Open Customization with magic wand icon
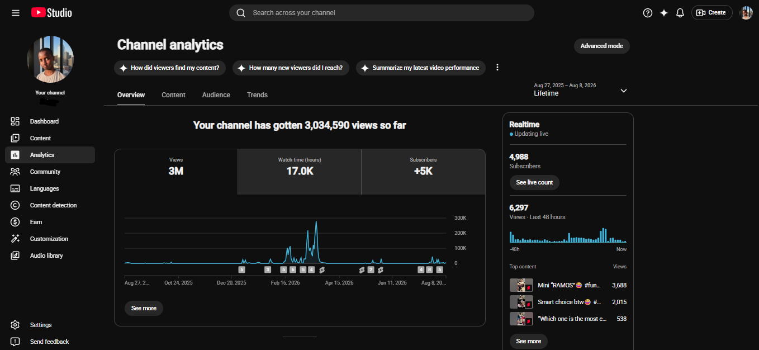759x350 pixels. (50, 239)
